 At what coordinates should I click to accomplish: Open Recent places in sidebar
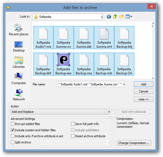click(x=19, y=30)
